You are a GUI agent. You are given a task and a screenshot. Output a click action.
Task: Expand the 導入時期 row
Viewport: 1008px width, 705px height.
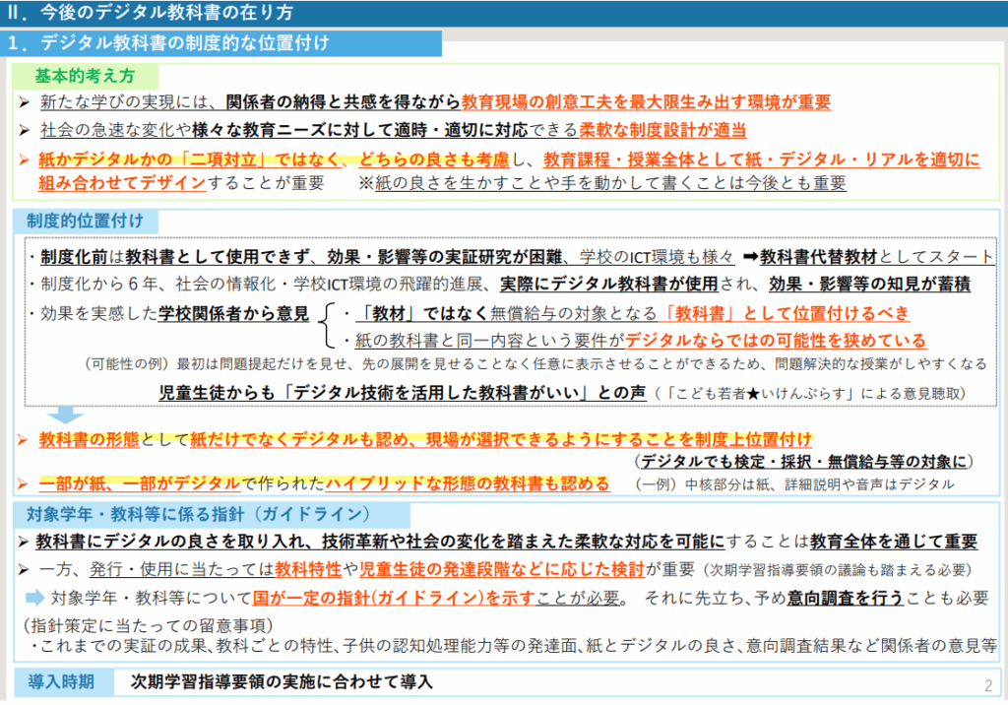(60, 680)
